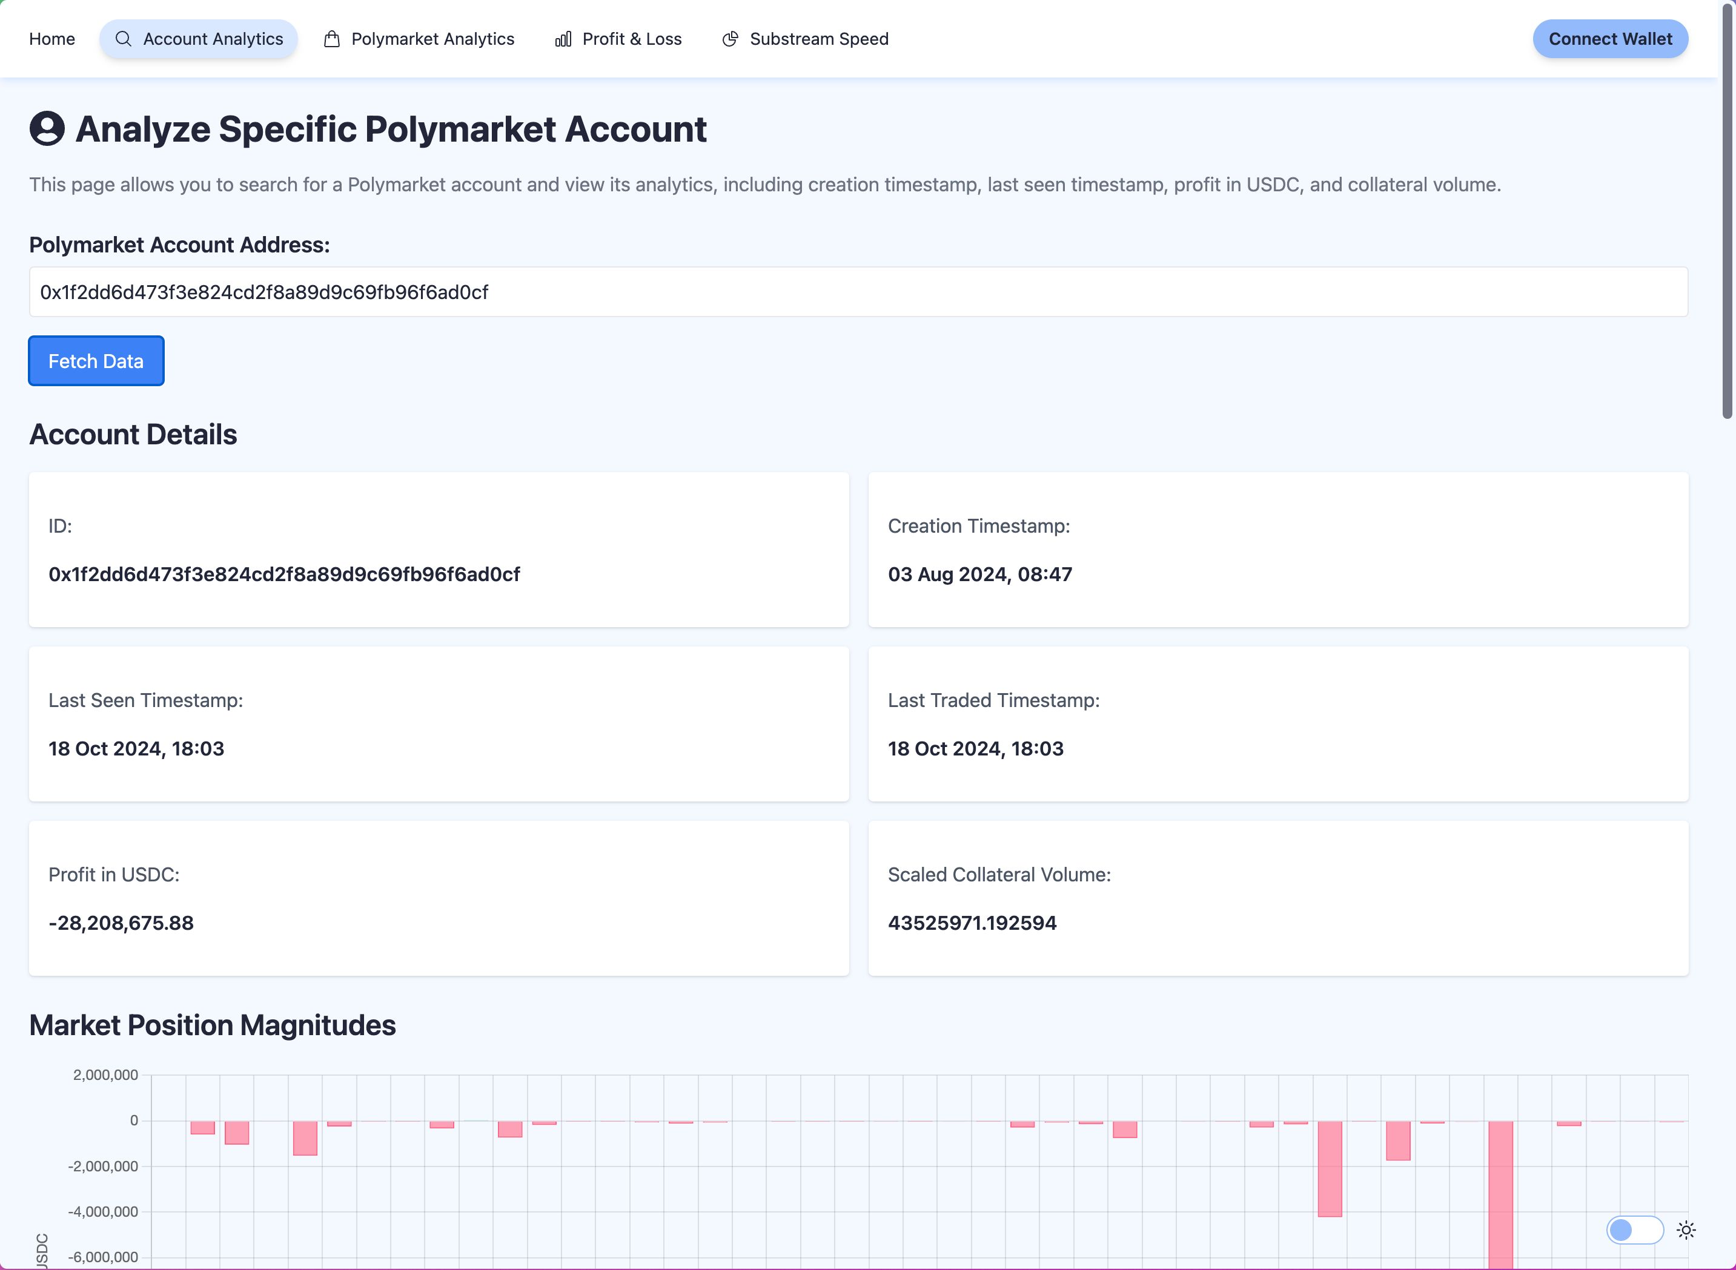Focus the Polymarket Account Address field

coord(858,292)
